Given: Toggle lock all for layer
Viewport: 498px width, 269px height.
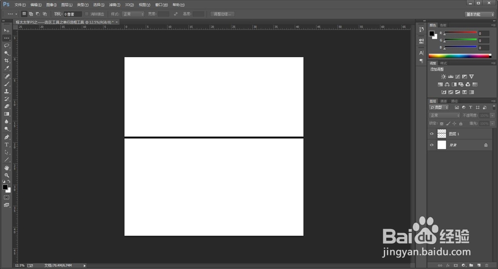Looking at the screenshot, I should click(x=461, y=123).
